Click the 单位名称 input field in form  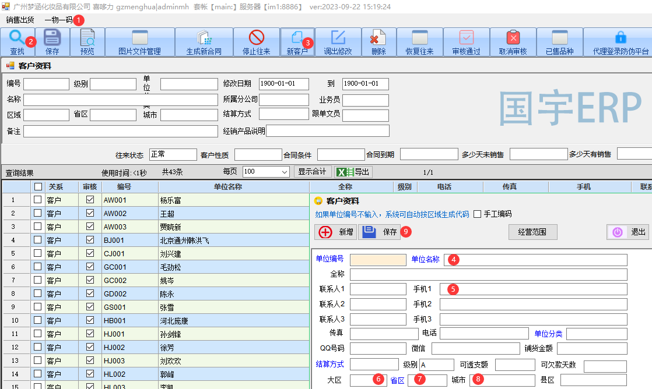[x=535, y=260]
